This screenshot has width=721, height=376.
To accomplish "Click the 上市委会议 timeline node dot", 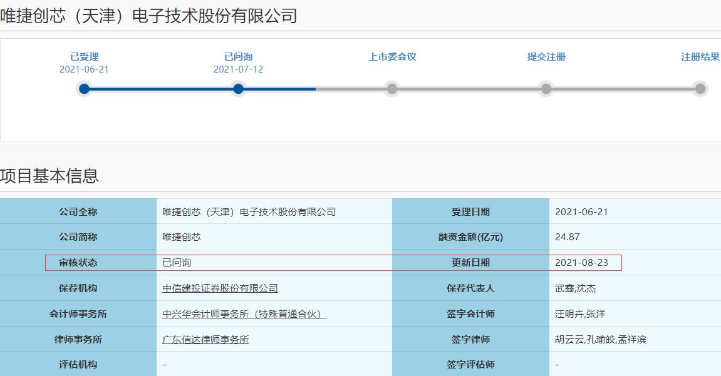I will (x=392, y=89).
